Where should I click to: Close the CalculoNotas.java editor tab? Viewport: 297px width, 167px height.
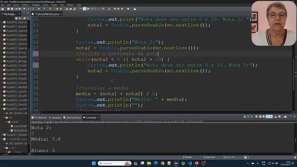pos(61,14)
